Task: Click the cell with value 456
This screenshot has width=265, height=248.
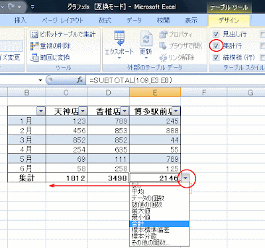Action: (67, 130)
